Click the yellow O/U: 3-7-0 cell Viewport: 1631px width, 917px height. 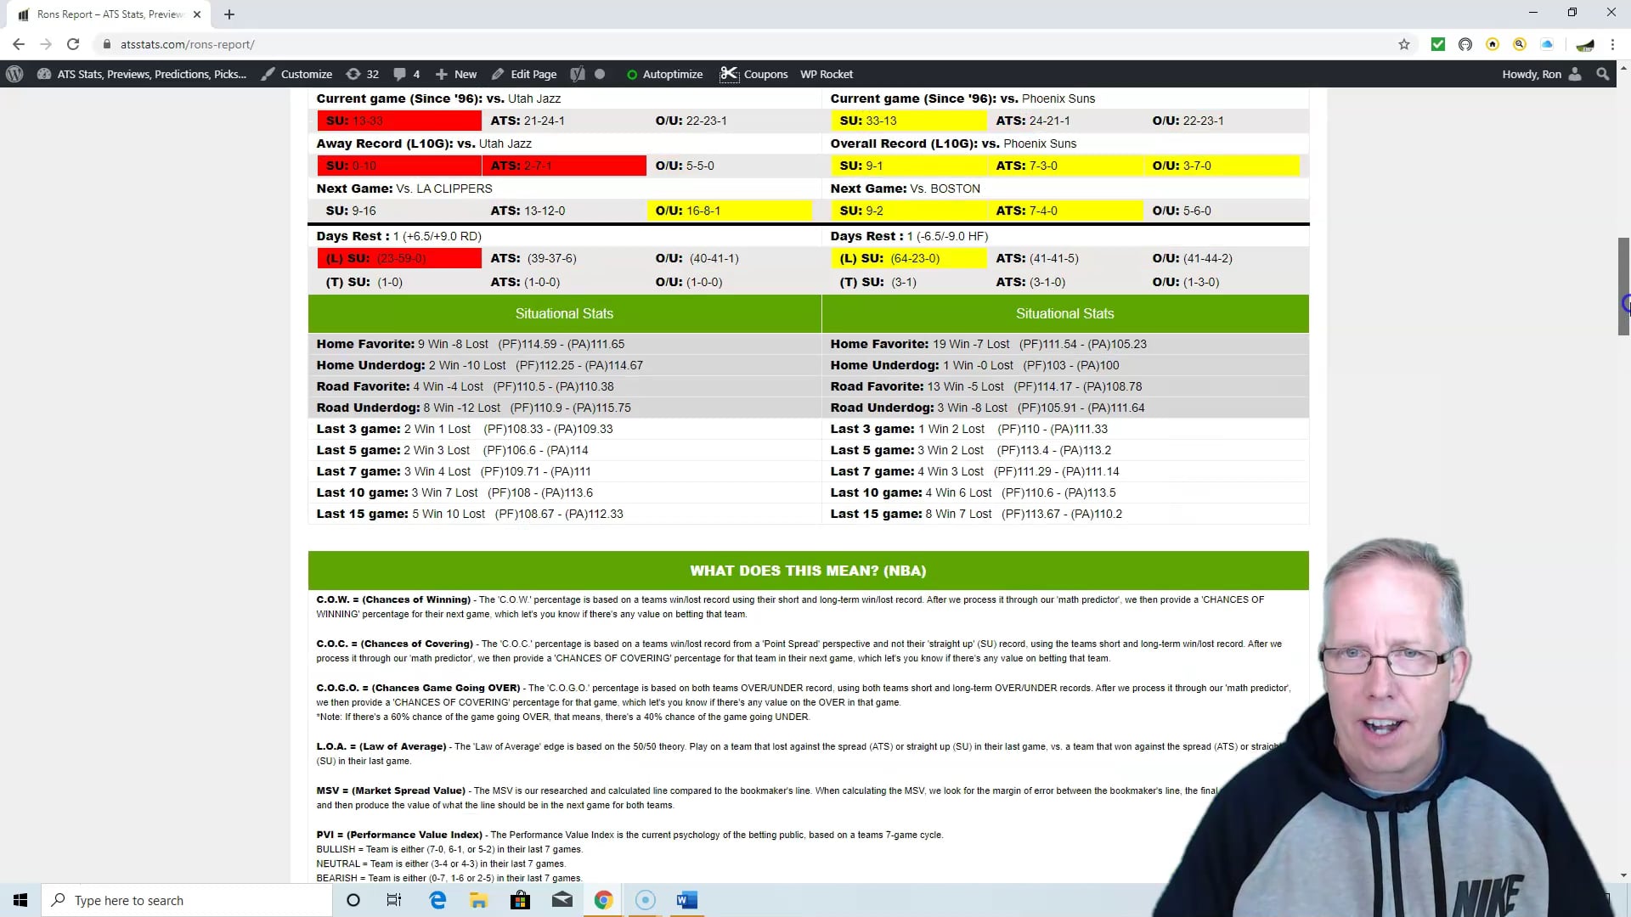coord(1222,166)
